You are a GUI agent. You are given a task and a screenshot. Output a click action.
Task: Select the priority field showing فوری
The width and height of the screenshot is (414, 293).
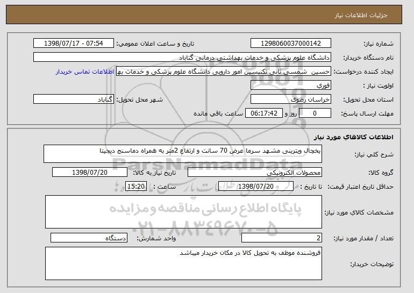[x=291, y=85]
